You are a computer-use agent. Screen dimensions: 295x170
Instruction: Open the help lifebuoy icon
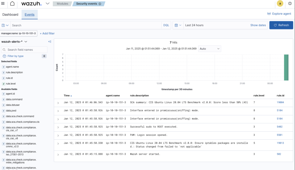point(290,3)
